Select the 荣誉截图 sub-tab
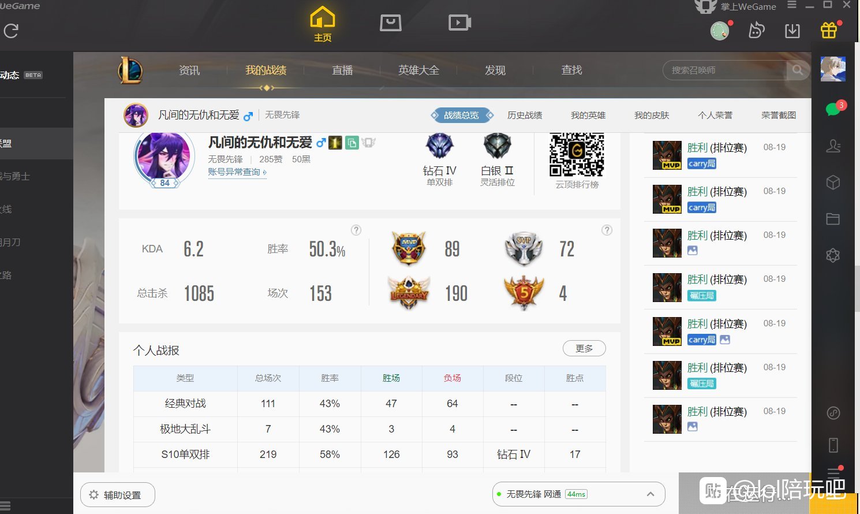Image resolution: width=860 pixels, height=514 pixels. click(779, 115)
